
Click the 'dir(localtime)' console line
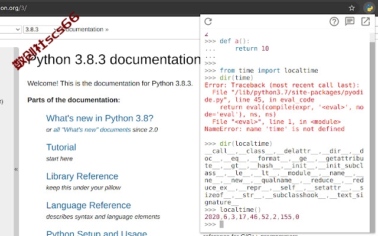(246, 143)
